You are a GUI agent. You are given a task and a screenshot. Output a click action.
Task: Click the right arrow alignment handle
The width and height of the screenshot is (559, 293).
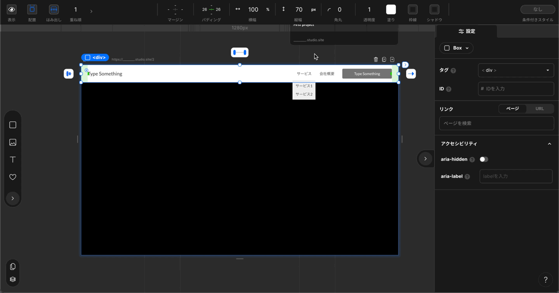pyautogui.click(x=410, y=74)
